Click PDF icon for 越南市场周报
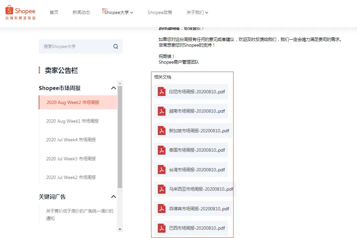The image size is (357, 238). tap(162, 111)
